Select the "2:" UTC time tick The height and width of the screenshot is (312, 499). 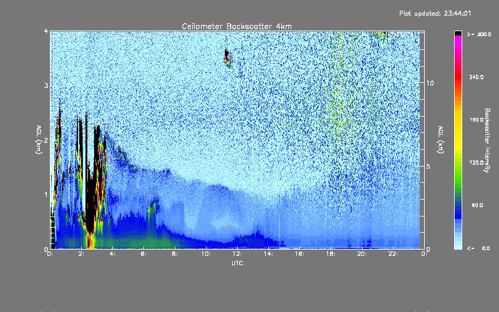pos(81,254)
